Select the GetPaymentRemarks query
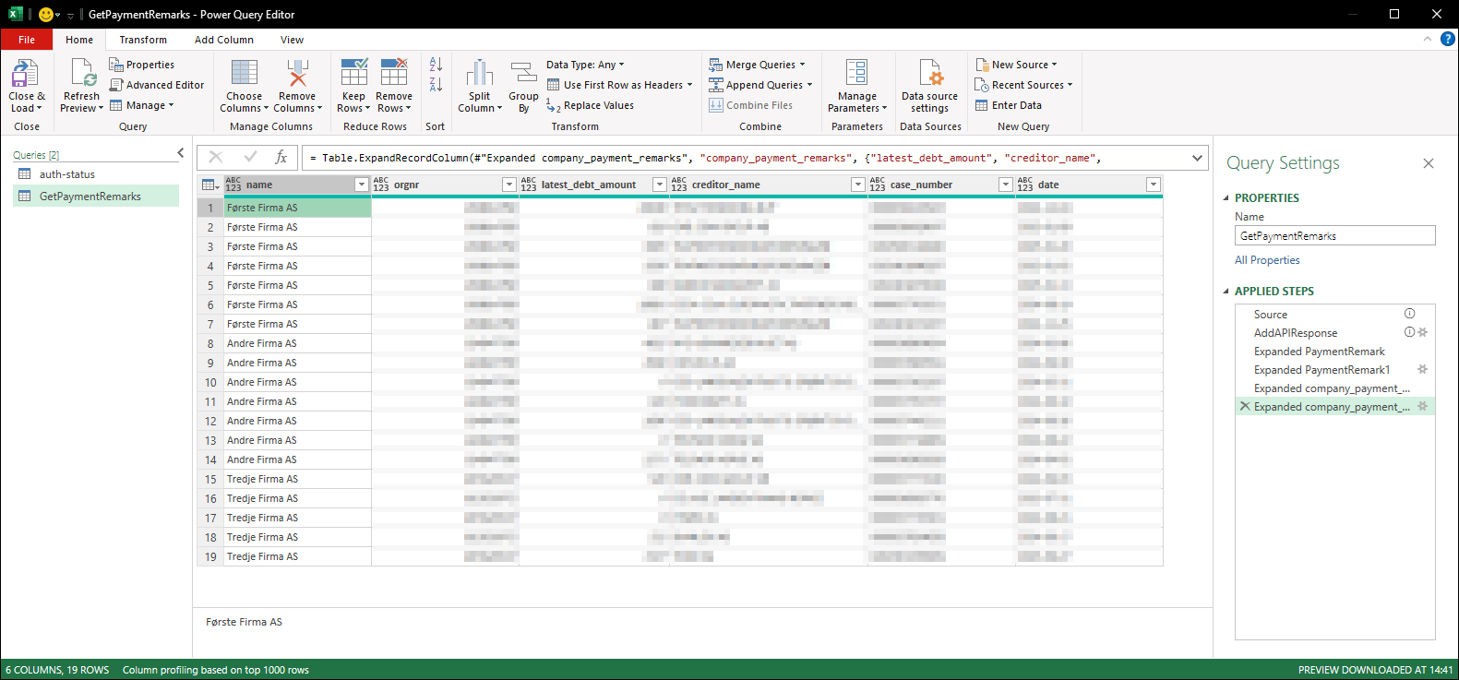The image size is (1459, 680). [96, 196]
